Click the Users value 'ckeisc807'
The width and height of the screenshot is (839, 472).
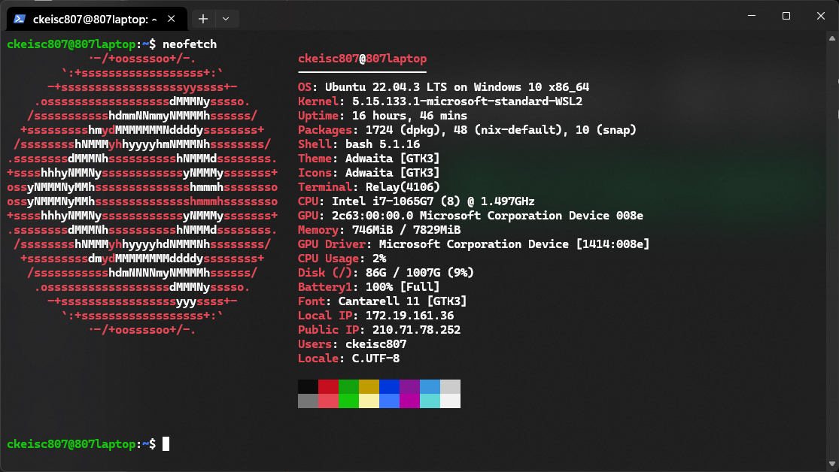pyautogui.click(x=375, y=344)
